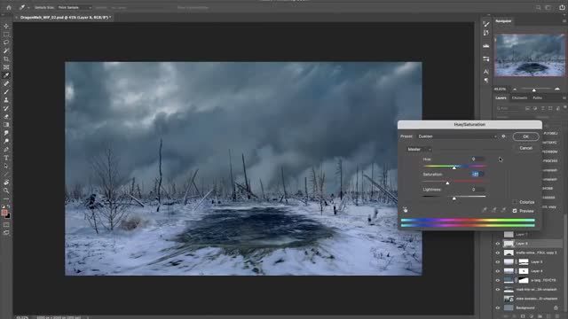This screenshot has width=568, height=319.
Task: Select the Brush tool
Action: pyautogui.click(x=6, y=92)
